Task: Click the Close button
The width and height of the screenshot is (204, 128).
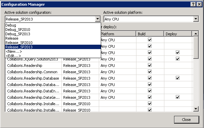Action: [x=187, y=120]
